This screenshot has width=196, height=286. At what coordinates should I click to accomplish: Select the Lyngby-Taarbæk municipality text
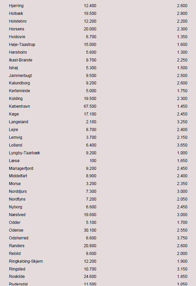click(24, 153)
